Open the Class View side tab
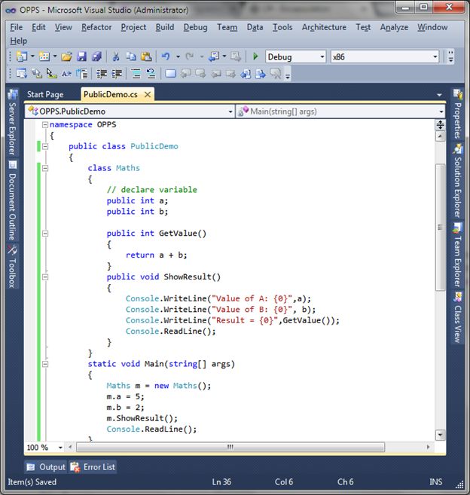Viewport: 470px width, 495px height. click(x=458, y=317)
